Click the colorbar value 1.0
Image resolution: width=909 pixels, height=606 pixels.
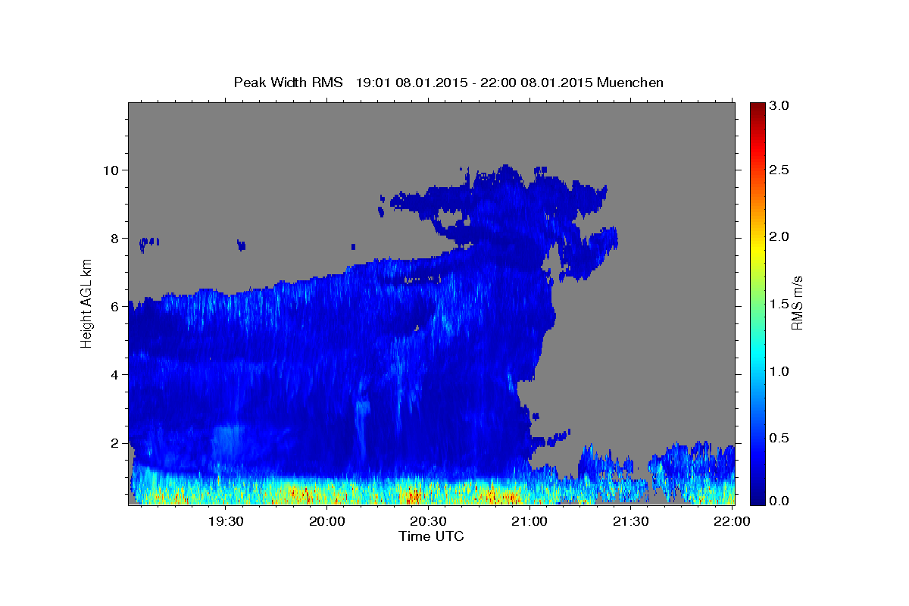pos(779,371)
